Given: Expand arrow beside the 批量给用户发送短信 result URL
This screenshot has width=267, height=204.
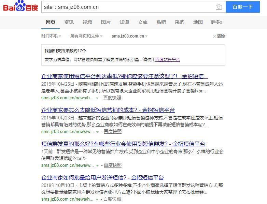Looking at the screenshot, I should [97, 200].
